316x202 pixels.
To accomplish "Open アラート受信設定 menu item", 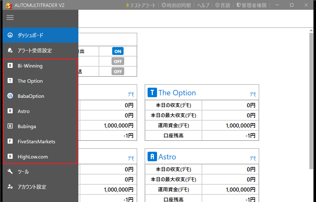I will [x=40, y=50].
